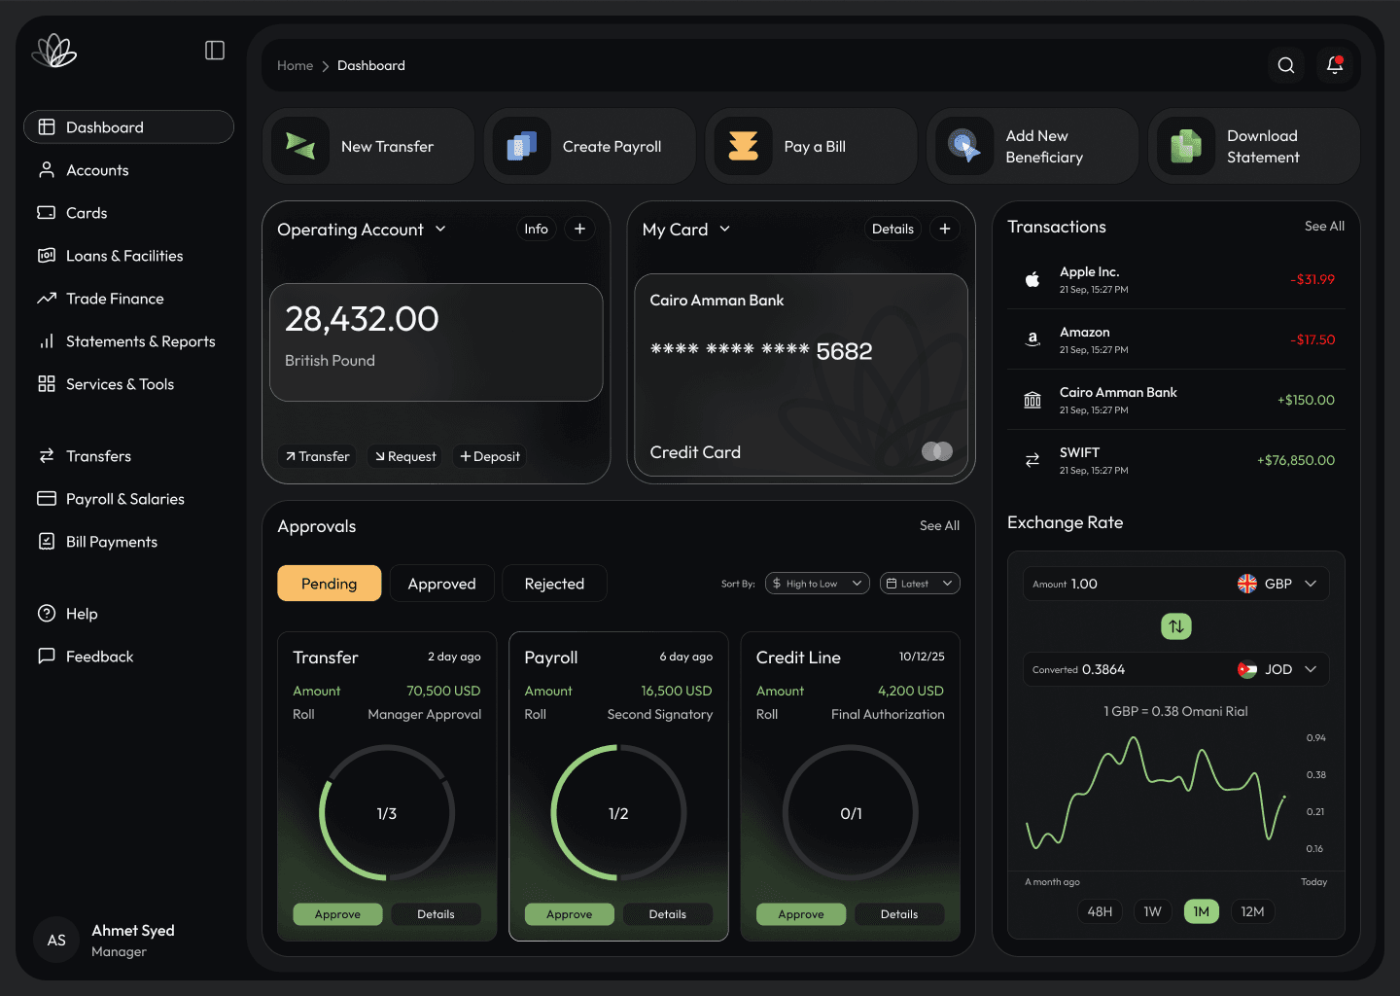Open search using the magnifier icon
The height and width of the screenshot is (996, 1400).
(x=1285, y=65)
